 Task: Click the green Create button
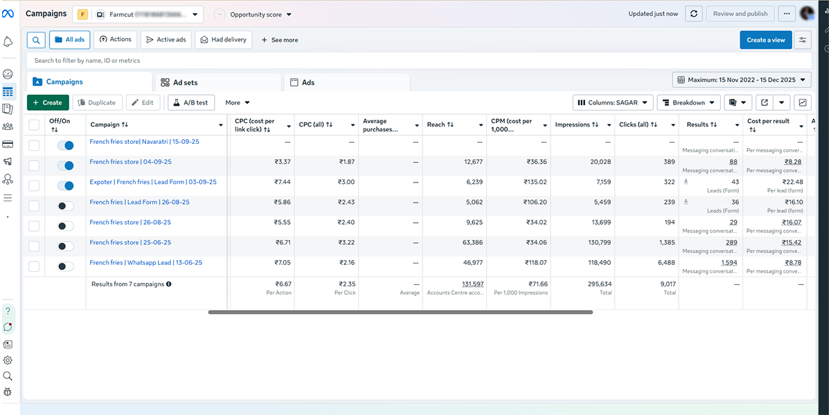(48, 102)
